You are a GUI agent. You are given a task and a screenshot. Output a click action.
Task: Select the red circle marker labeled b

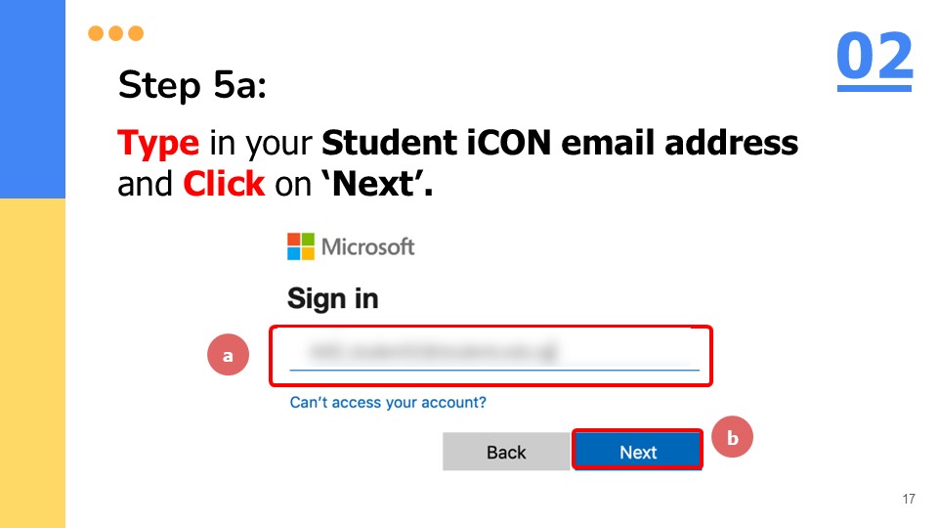click(x=732, y=437)
